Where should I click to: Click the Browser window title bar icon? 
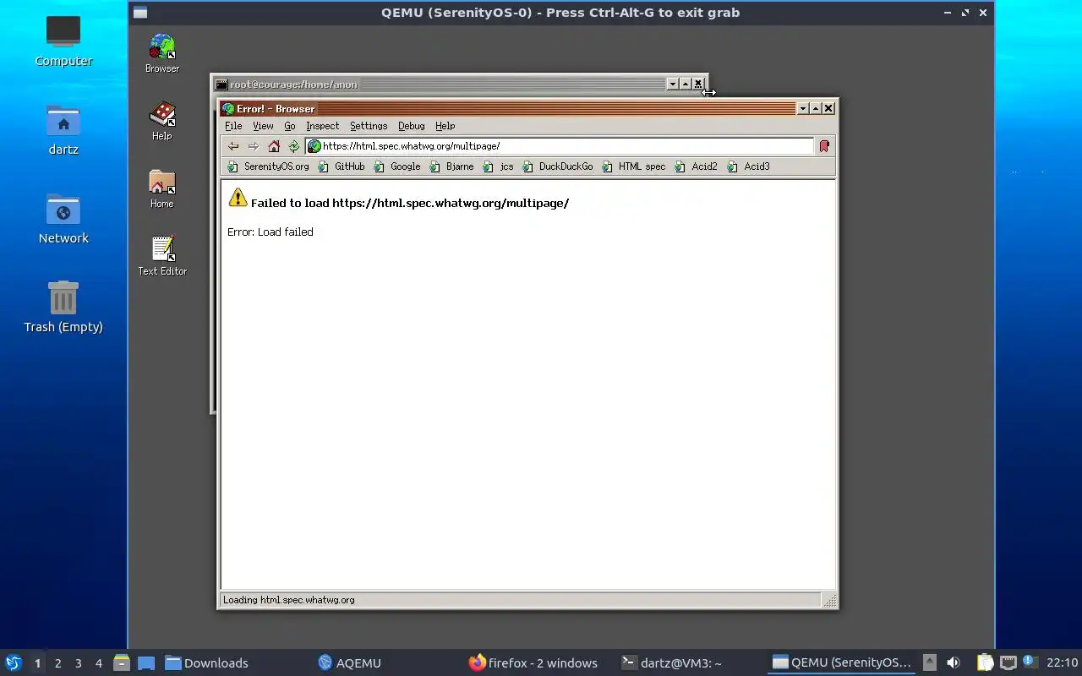click(x=228, y=108)
